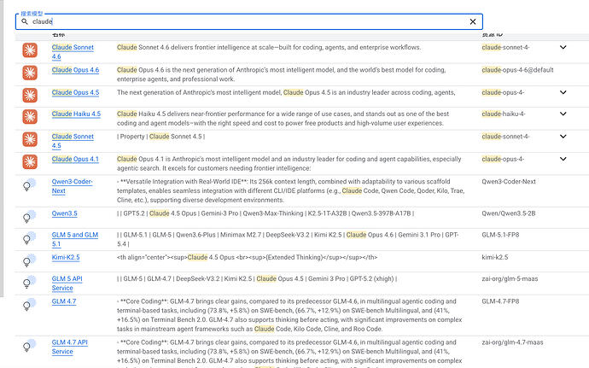Open the Claude Sonnet 4.6 link

[x=73, y=52]
